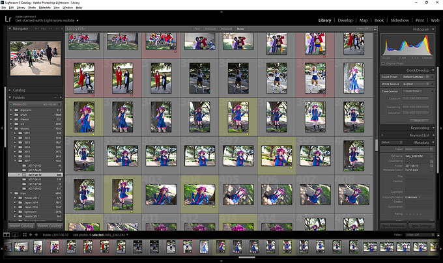Expand the Catalog panel
Viewport: 443px width, 263px height.
10,90
